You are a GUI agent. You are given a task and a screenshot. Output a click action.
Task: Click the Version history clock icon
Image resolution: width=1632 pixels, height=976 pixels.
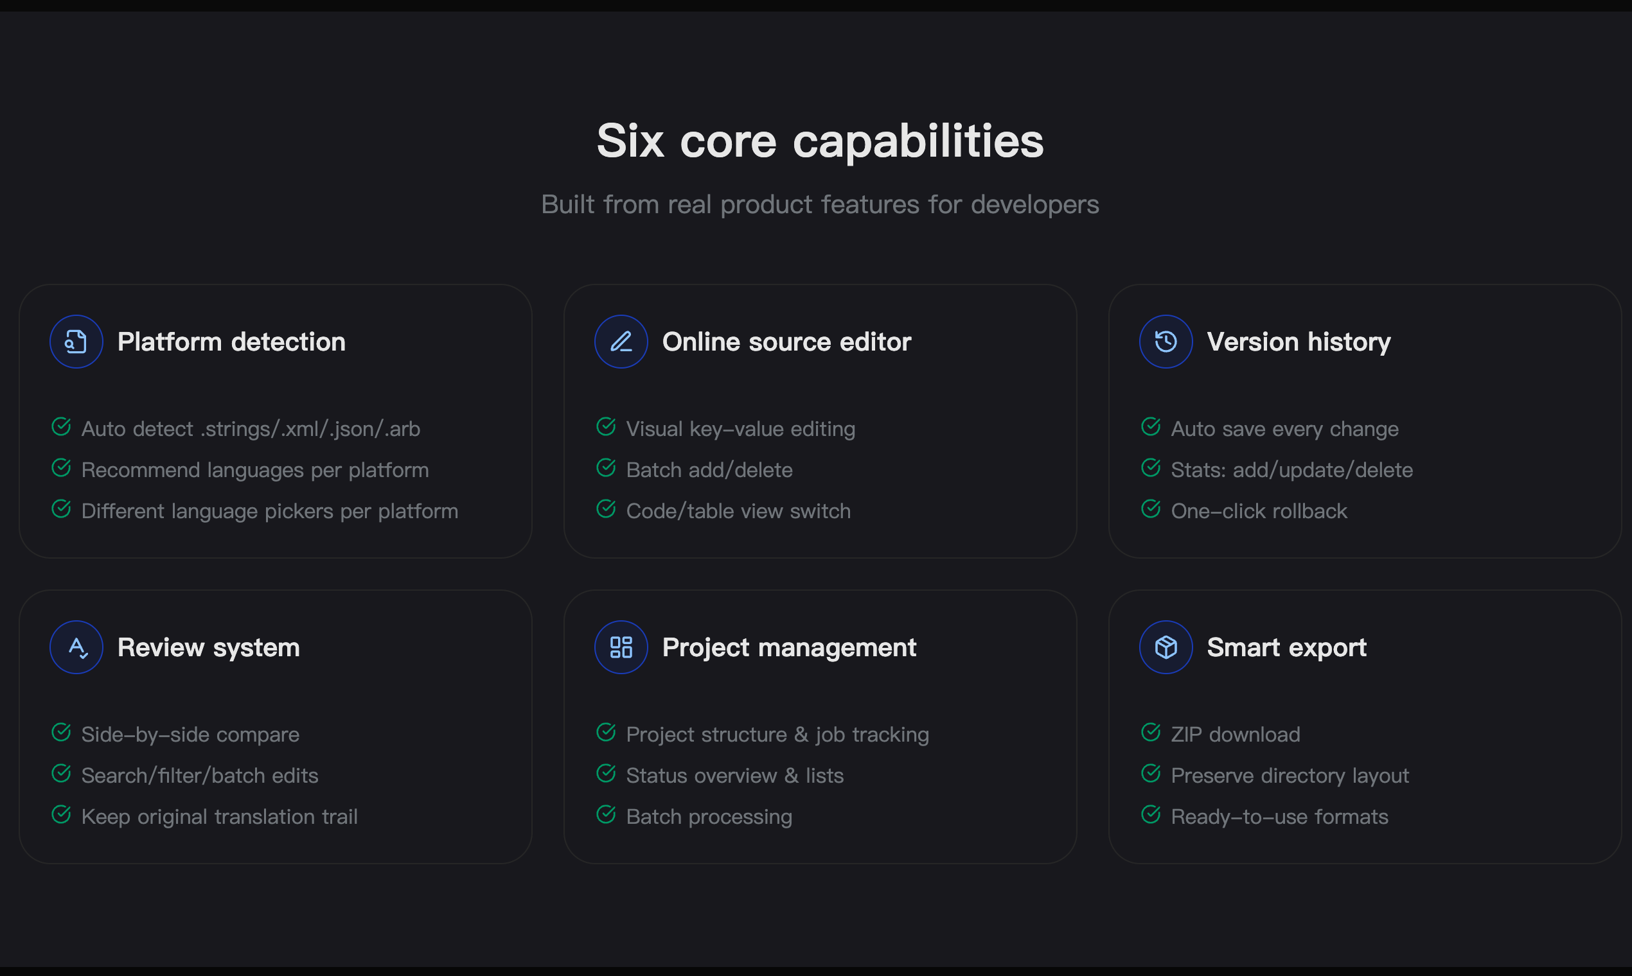click(x=1165, y=342)
